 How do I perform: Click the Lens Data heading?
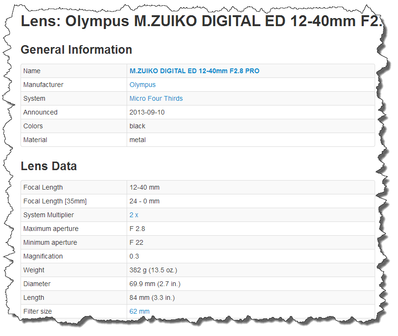click(x=49, y=166)
